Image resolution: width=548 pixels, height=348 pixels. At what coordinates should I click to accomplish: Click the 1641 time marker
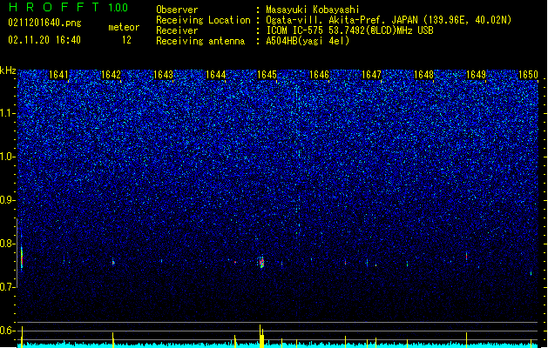coord(58,75)
